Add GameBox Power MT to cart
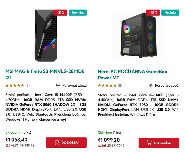185x152 pixels. [x=159, y=143]
